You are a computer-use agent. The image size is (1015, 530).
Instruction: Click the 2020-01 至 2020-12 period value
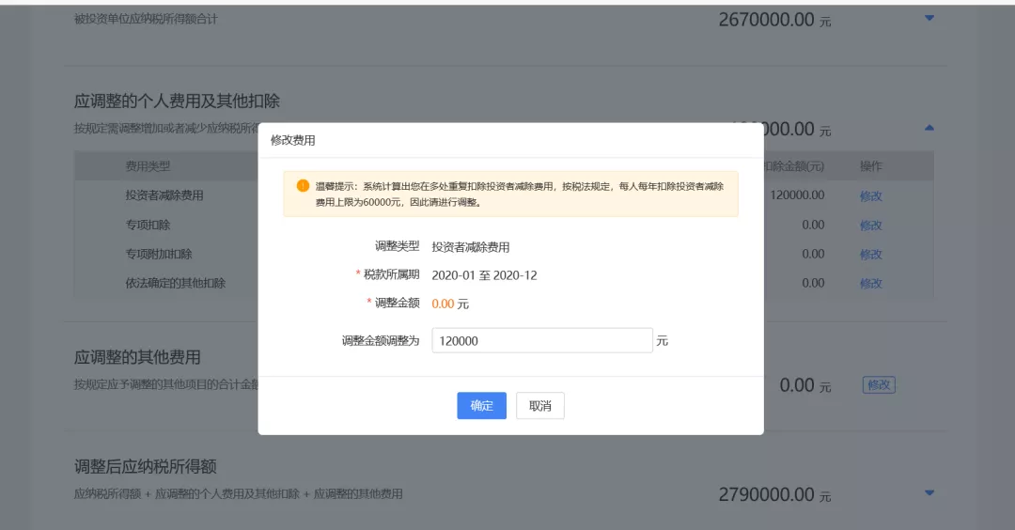[484, 275]
